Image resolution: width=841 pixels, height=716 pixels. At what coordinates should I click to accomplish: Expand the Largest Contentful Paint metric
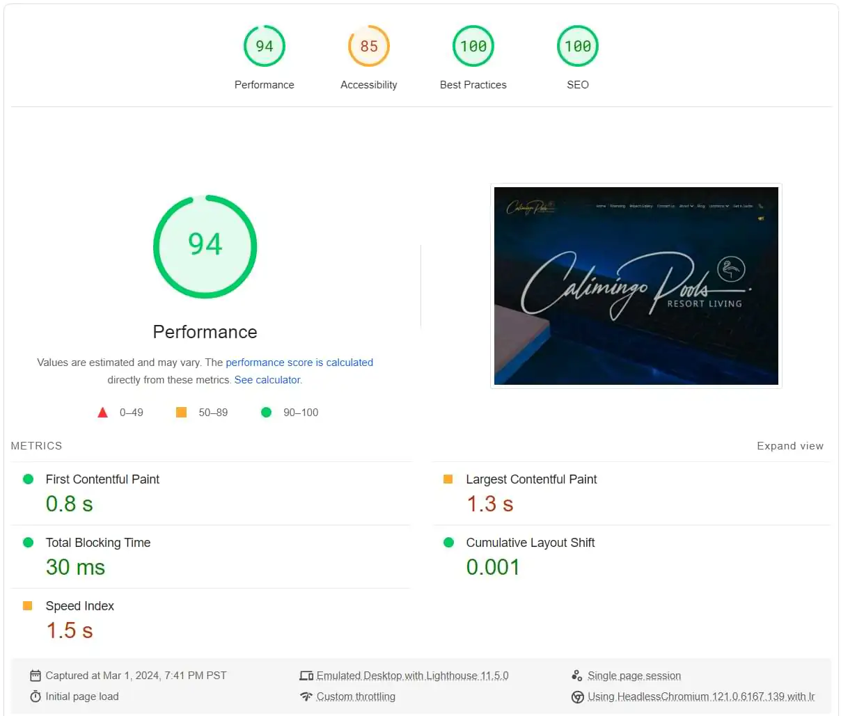point(530,479)
